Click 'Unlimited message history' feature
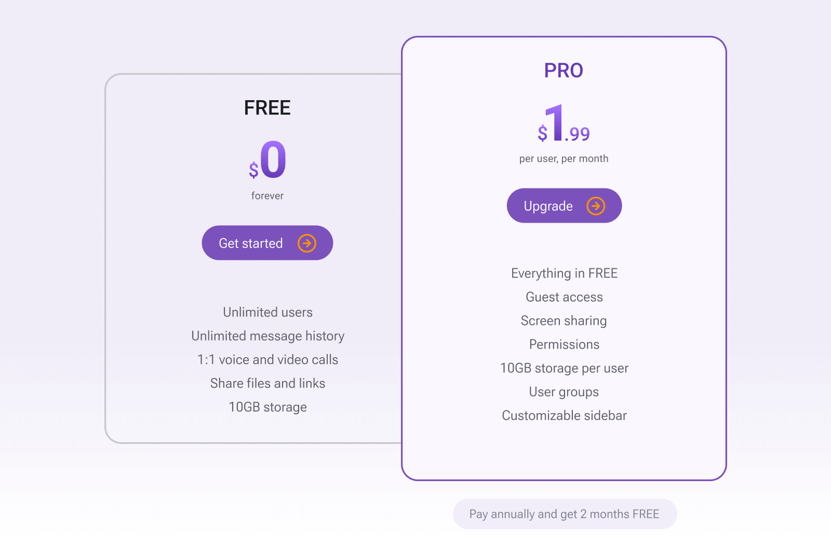 268,336
